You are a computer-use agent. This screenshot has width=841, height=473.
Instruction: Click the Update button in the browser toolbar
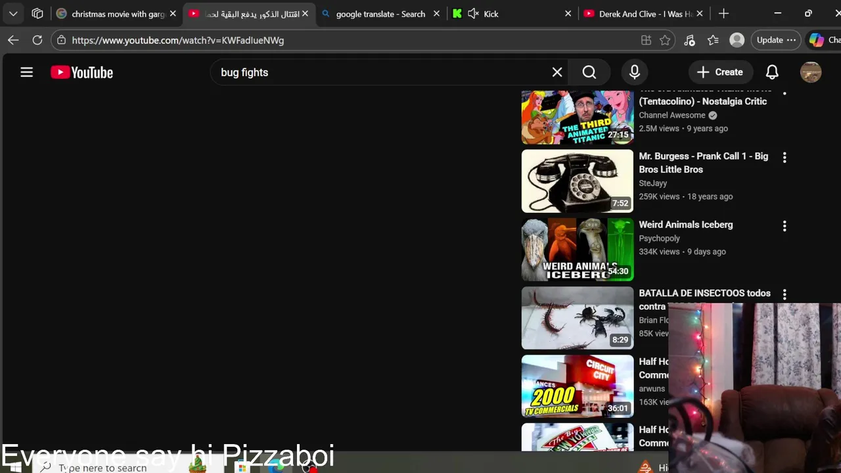tap(776, 40)
